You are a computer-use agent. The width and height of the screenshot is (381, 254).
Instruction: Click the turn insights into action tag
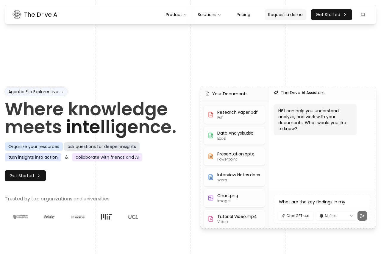coord(33,157)
